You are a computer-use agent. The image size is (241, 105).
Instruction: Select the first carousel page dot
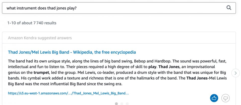tap(116, 104)
